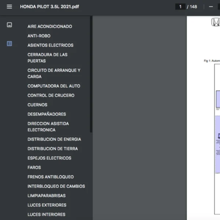Go to the CONTROL DE CRUCERO section
The image size is (220, 220).
pyautogui.click(x=51, y=95)
